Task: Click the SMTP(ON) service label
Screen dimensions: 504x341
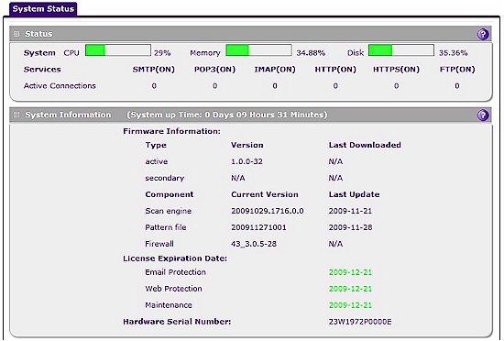Action: coord(154,70)
